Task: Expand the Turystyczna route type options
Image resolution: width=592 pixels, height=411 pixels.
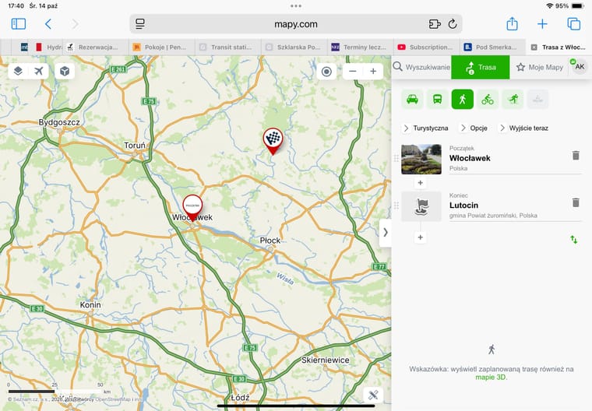Action: point(425,128)
